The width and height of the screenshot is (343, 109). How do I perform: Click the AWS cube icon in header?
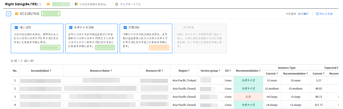[x=48, y=4]
